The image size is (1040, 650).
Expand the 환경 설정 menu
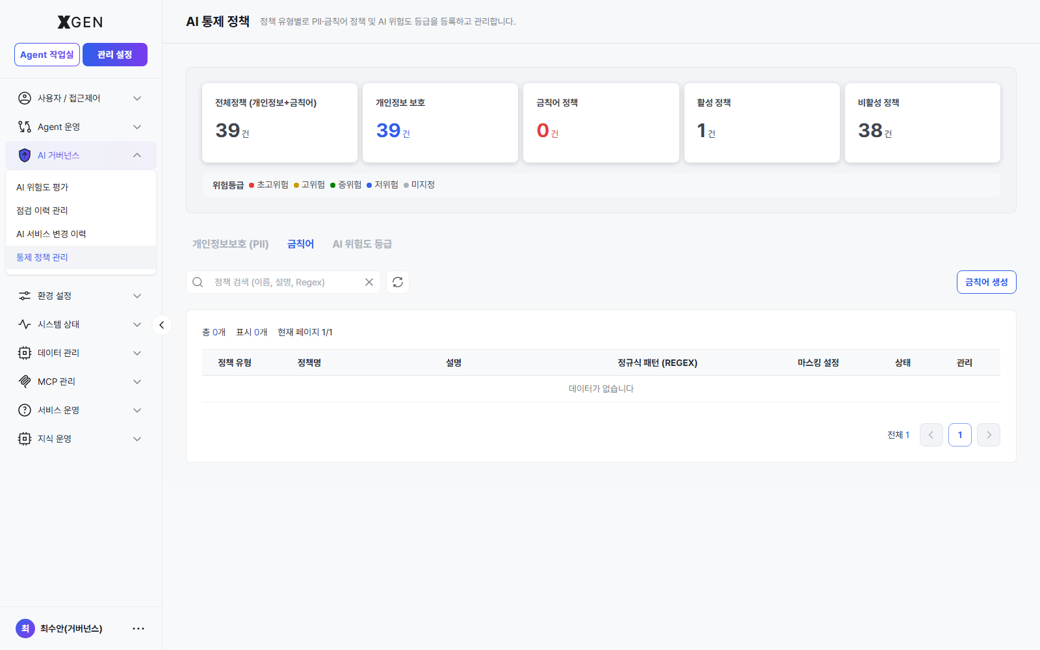tap(81, 296)
